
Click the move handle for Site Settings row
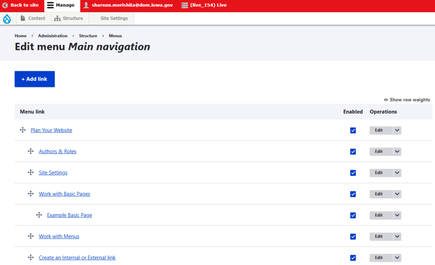point(30,172)
